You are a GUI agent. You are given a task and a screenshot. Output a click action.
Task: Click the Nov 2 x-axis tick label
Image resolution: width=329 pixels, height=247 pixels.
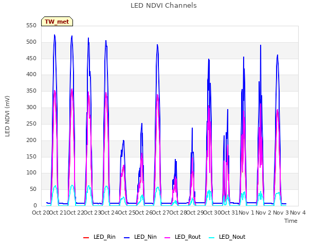pos(264,213)
